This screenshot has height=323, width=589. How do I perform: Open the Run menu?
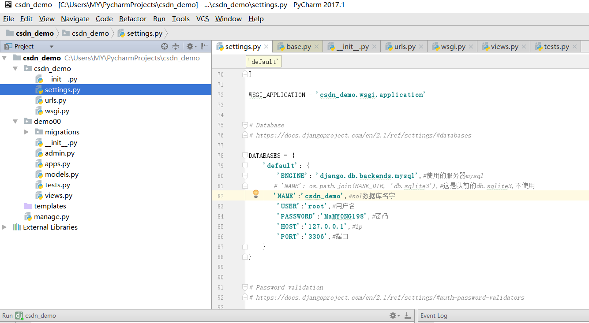[x=159, y=19]
